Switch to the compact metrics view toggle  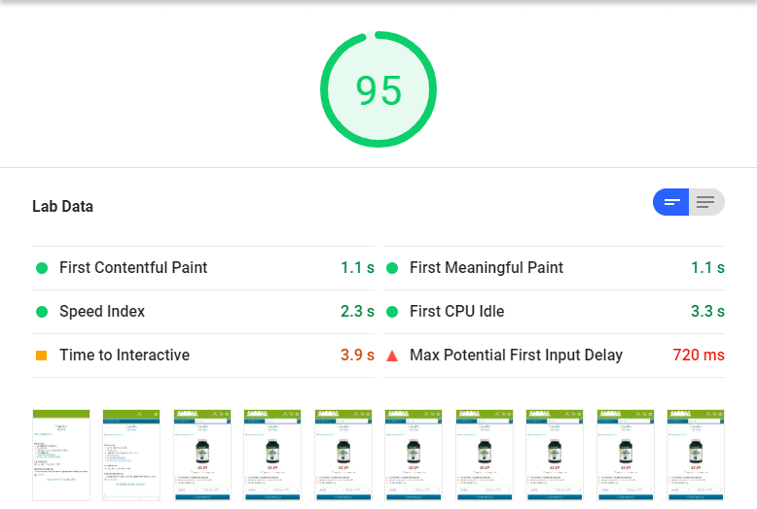(671, 202)
